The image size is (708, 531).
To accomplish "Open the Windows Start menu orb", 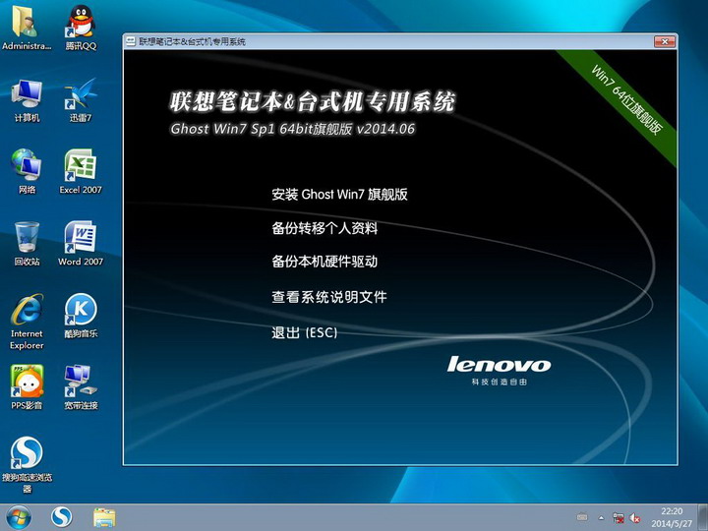I will pos(19,516).
